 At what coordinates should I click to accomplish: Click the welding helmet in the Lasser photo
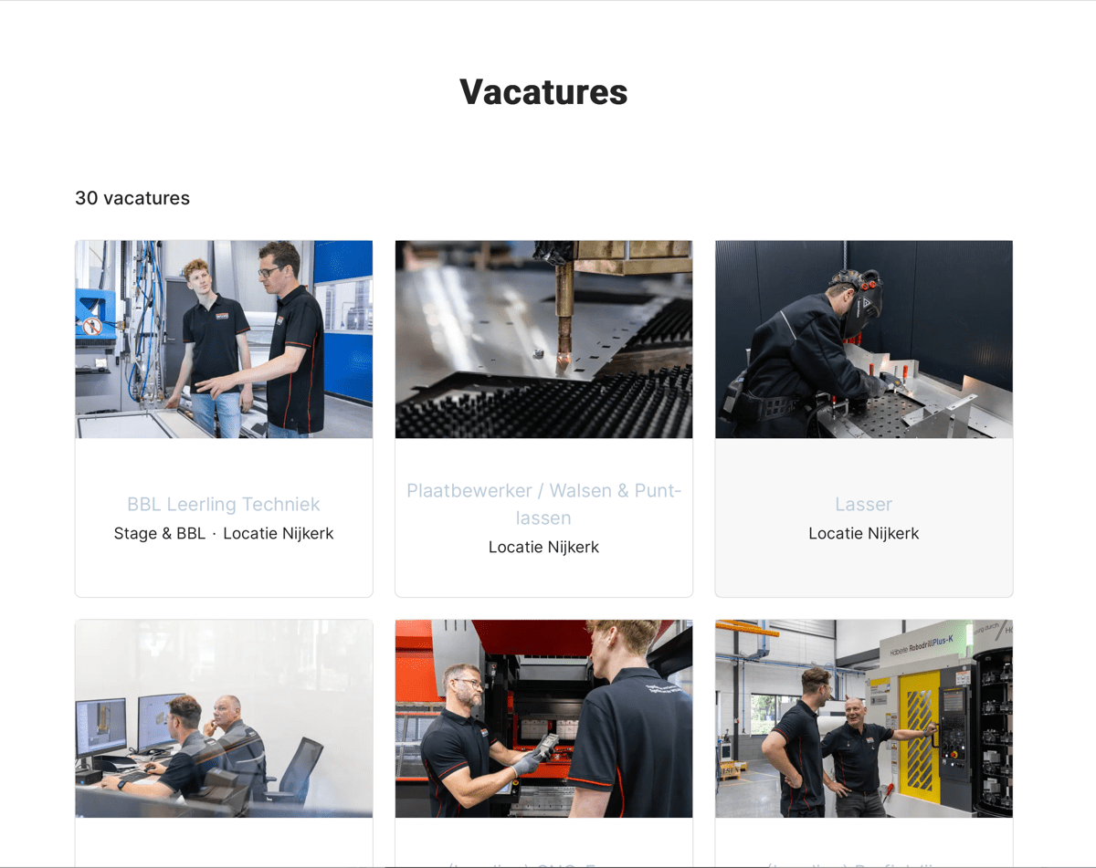click(859, 303)
